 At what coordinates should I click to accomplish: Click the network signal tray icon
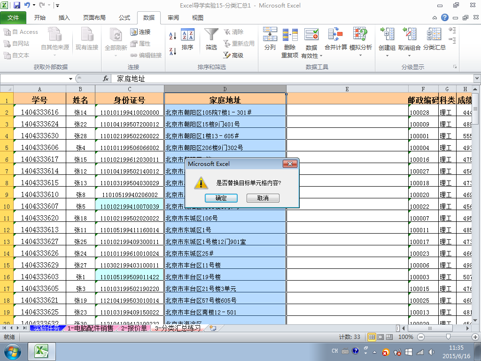pos(420,352)
